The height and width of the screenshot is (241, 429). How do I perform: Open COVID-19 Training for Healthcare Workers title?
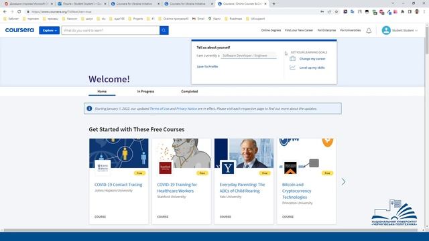tap(177, 187)
